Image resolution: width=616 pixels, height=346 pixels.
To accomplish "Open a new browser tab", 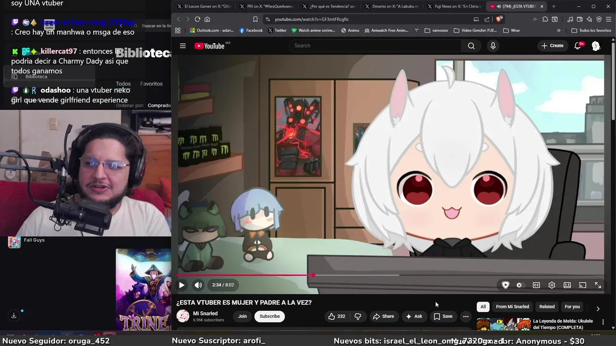I will [x=553, y=6].
